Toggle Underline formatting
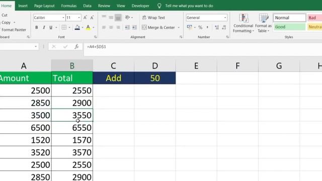Viewport: 322px width, 181px height. 51,27
